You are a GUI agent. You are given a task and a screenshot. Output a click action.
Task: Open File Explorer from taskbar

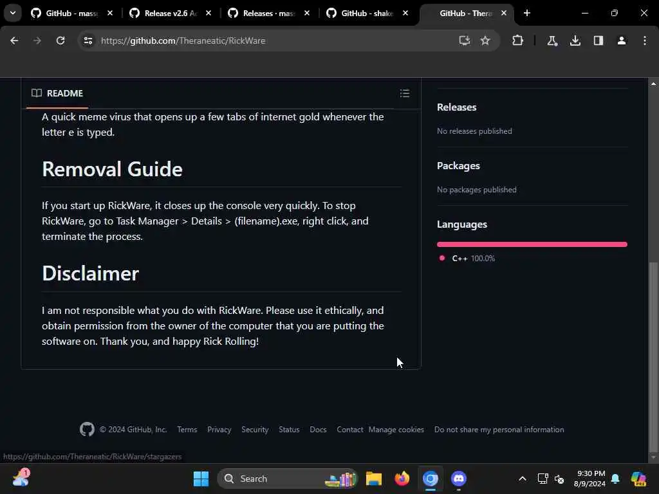pyautogui.click(x=374, y=479)
